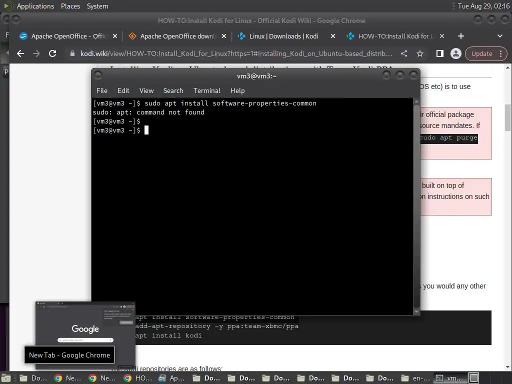The image size is (512, 384).
Task: Click the 'apt install kodi' code line
Action: click(x=168, y=335)
